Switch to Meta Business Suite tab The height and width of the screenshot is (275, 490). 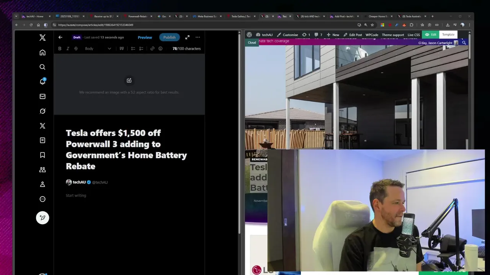pos(207,16)
